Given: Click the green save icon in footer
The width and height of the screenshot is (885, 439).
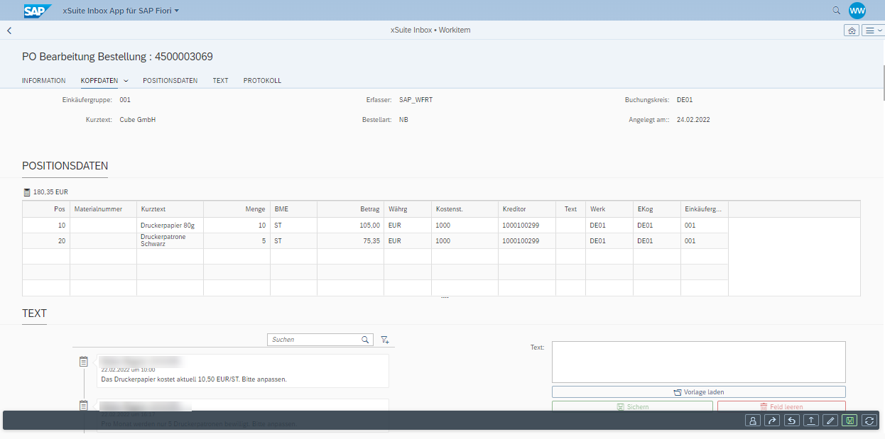Looking at the screenshot, I should click(849, 421).
